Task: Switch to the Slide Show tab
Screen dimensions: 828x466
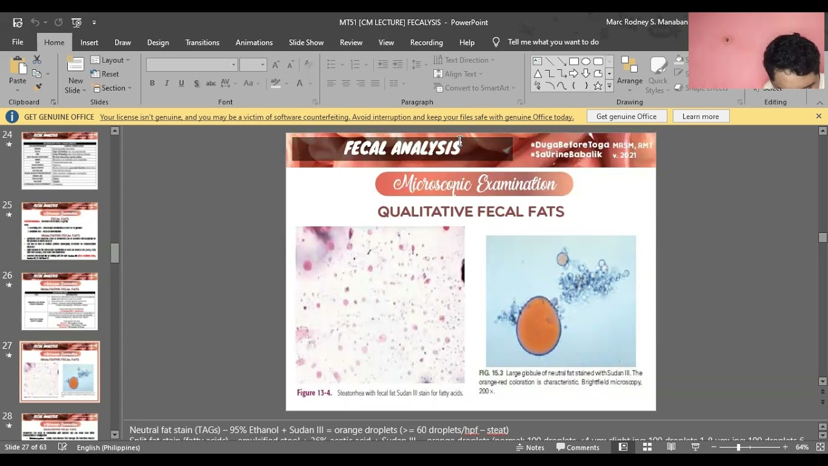Action: coord(306,42)
